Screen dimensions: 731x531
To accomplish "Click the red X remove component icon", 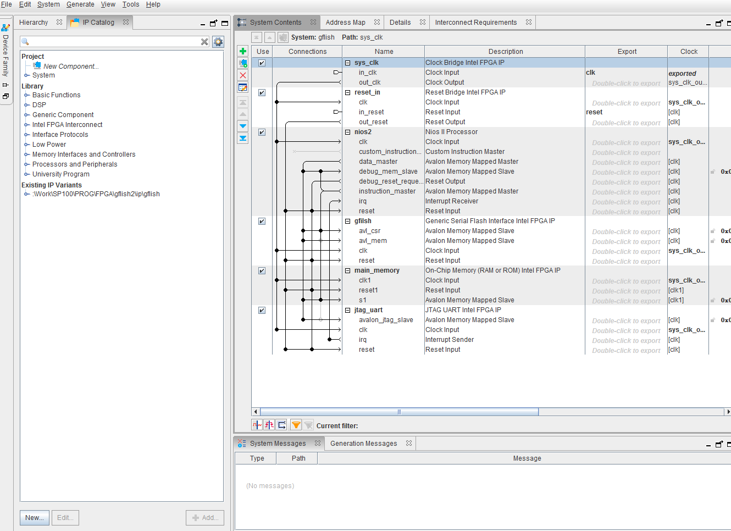I will (242, 75).
